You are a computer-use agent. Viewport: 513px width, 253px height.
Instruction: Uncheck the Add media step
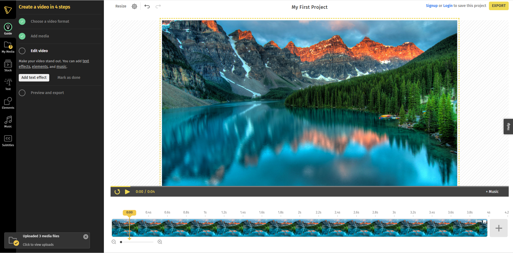tap(22, 36)
